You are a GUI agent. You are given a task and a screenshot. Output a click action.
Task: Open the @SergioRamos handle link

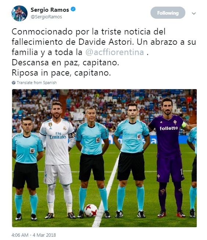point(46,17)
